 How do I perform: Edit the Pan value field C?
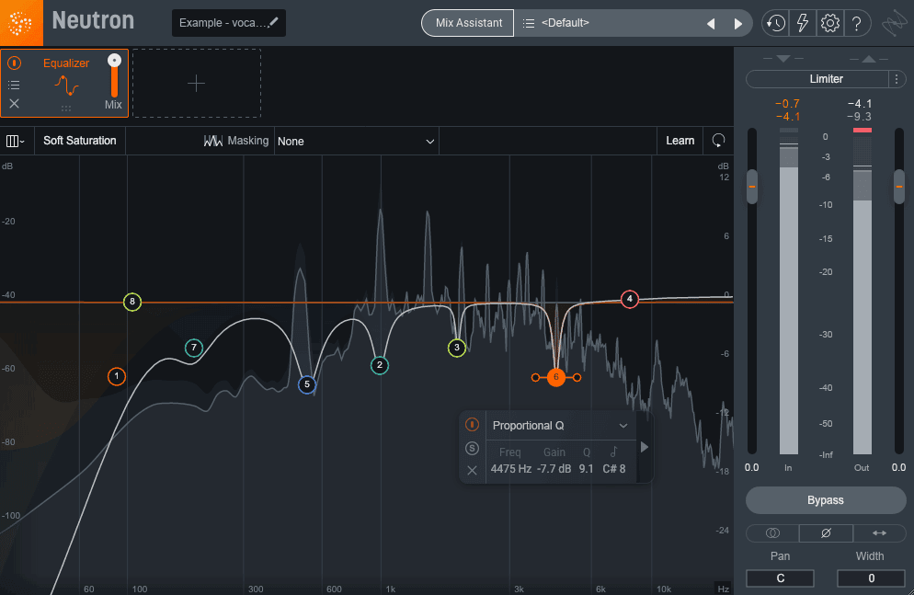(780, 578)
